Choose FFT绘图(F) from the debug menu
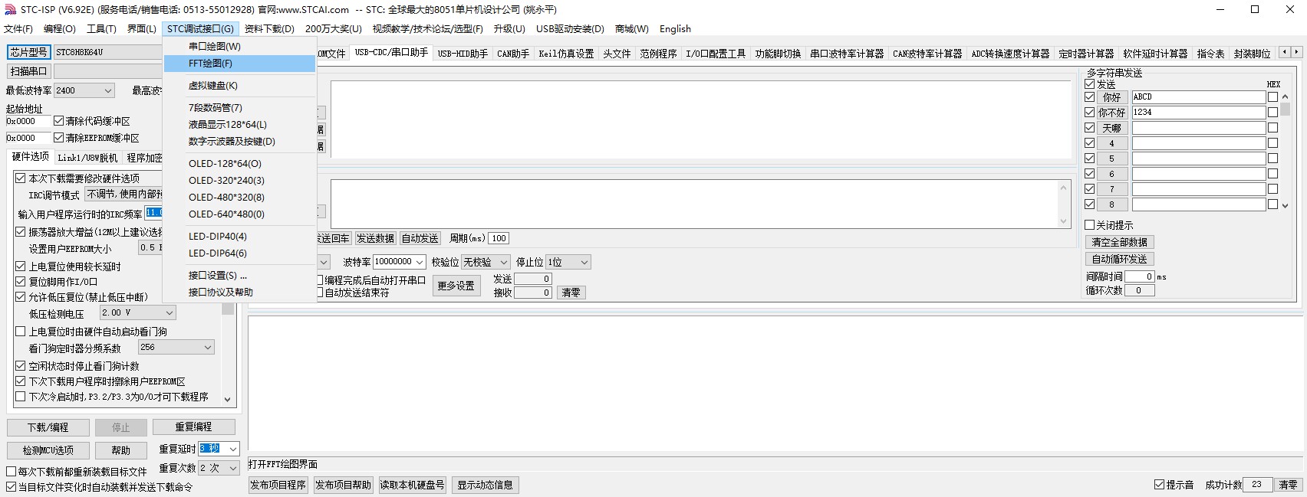Screen dimensions: 1307x497 [240, 64]
